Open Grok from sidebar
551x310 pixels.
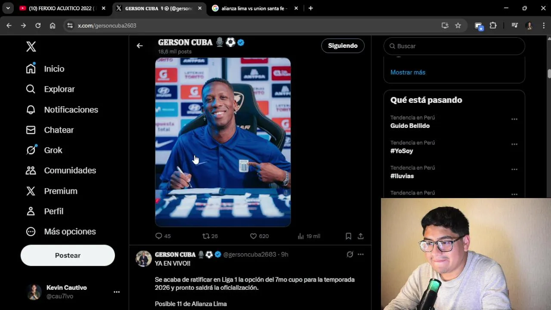[44, 150]
